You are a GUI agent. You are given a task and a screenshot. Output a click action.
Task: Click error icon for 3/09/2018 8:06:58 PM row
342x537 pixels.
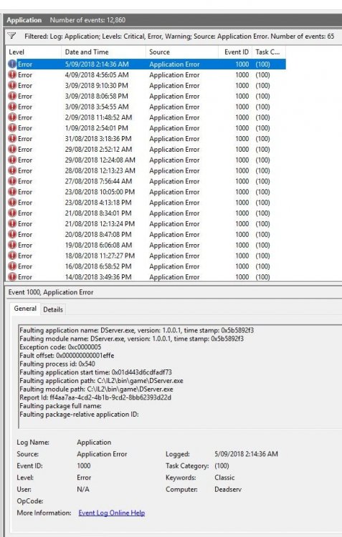coord(12,96)
